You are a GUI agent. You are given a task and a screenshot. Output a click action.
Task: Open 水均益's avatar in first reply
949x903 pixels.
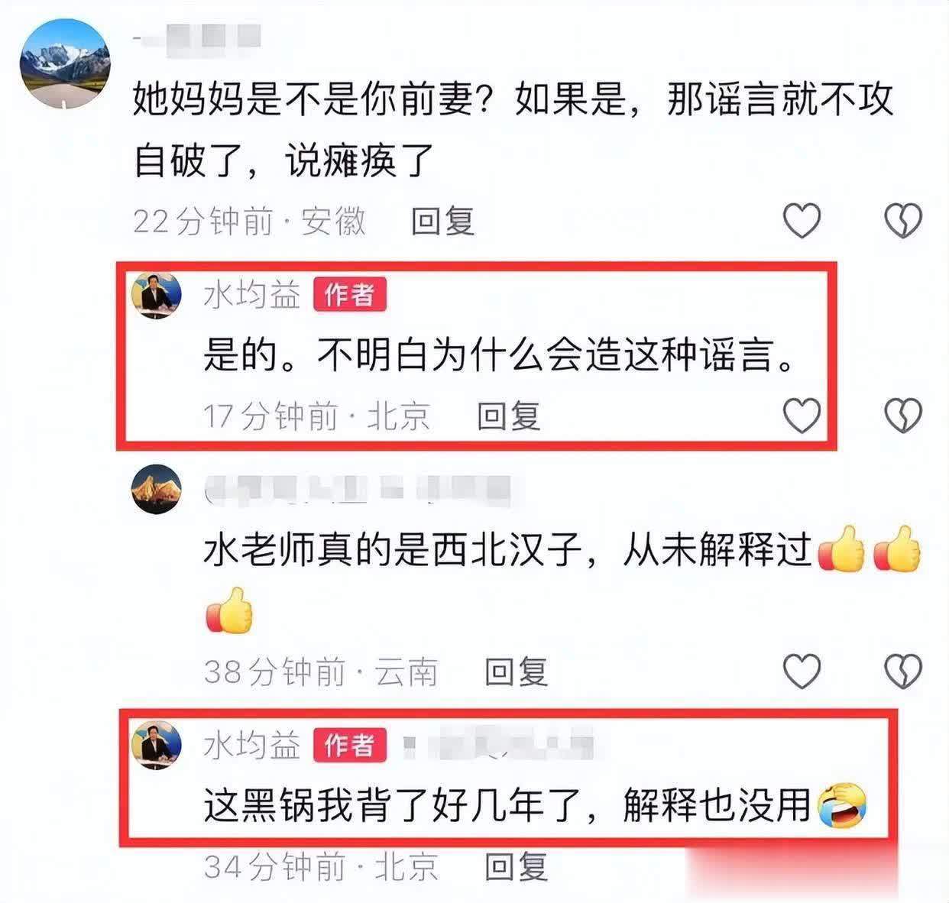click(157, 294)
